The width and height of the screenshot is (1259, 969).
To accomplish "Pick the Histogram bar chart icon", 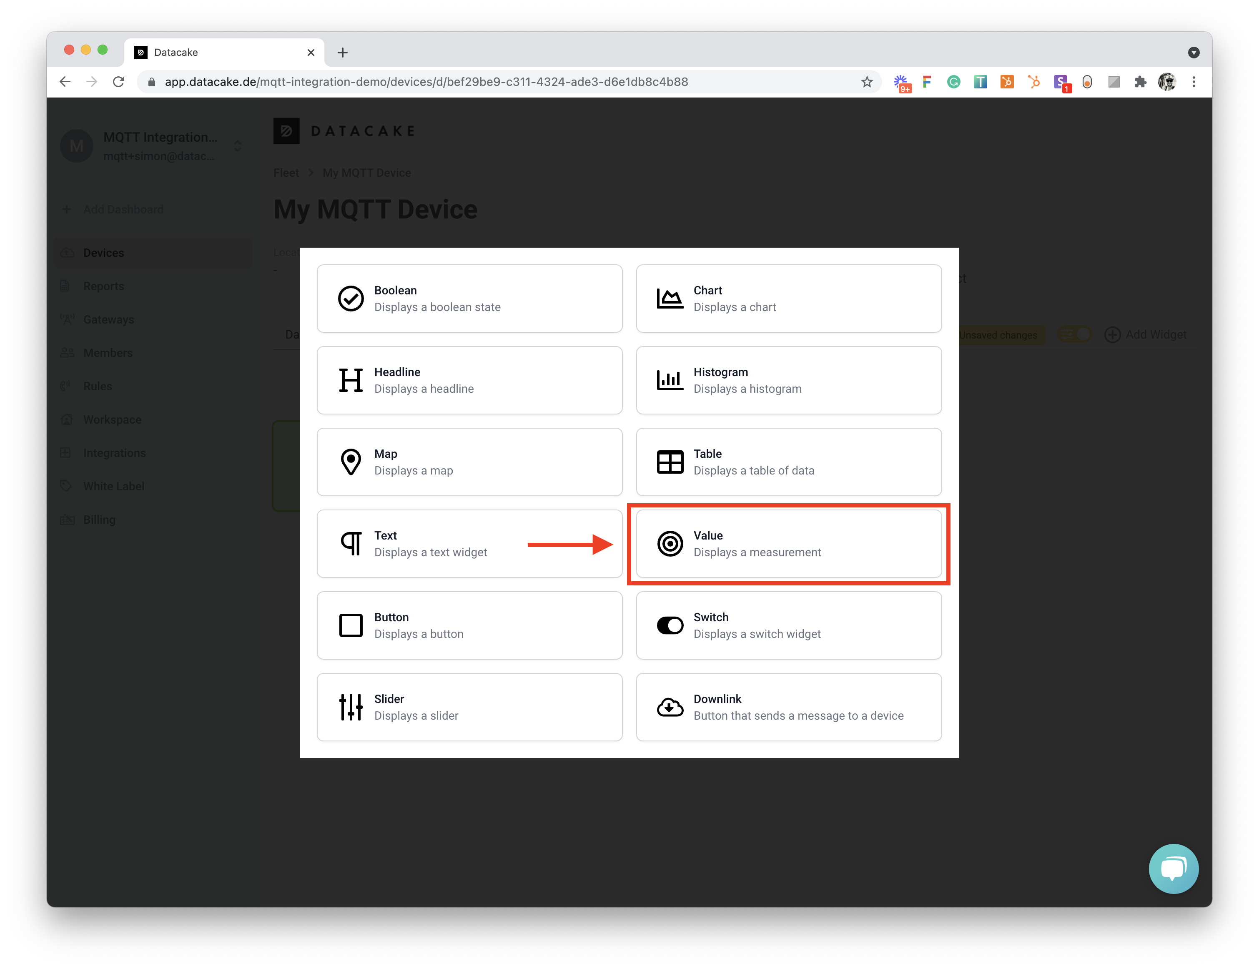I will [x=670, y=380].
